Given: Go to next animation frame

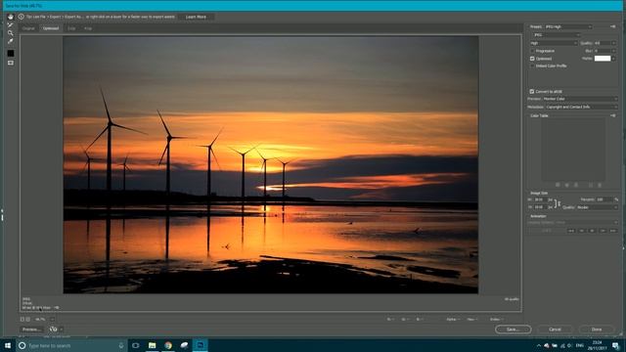Looking at the screenshot, I should (603, 231).
